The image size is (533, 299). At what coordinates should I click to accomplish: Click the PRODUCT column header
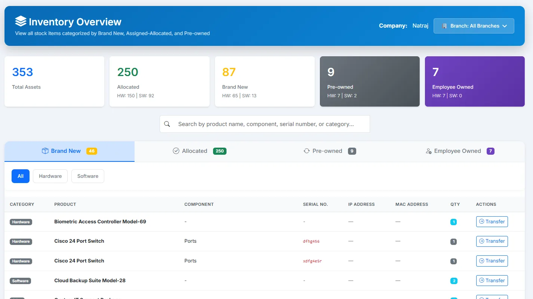65,204
